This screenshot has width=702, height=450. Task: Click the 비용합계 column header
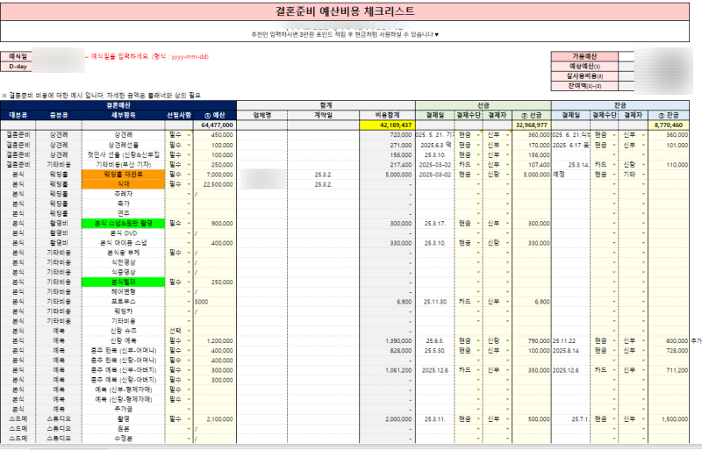(387, 115)
